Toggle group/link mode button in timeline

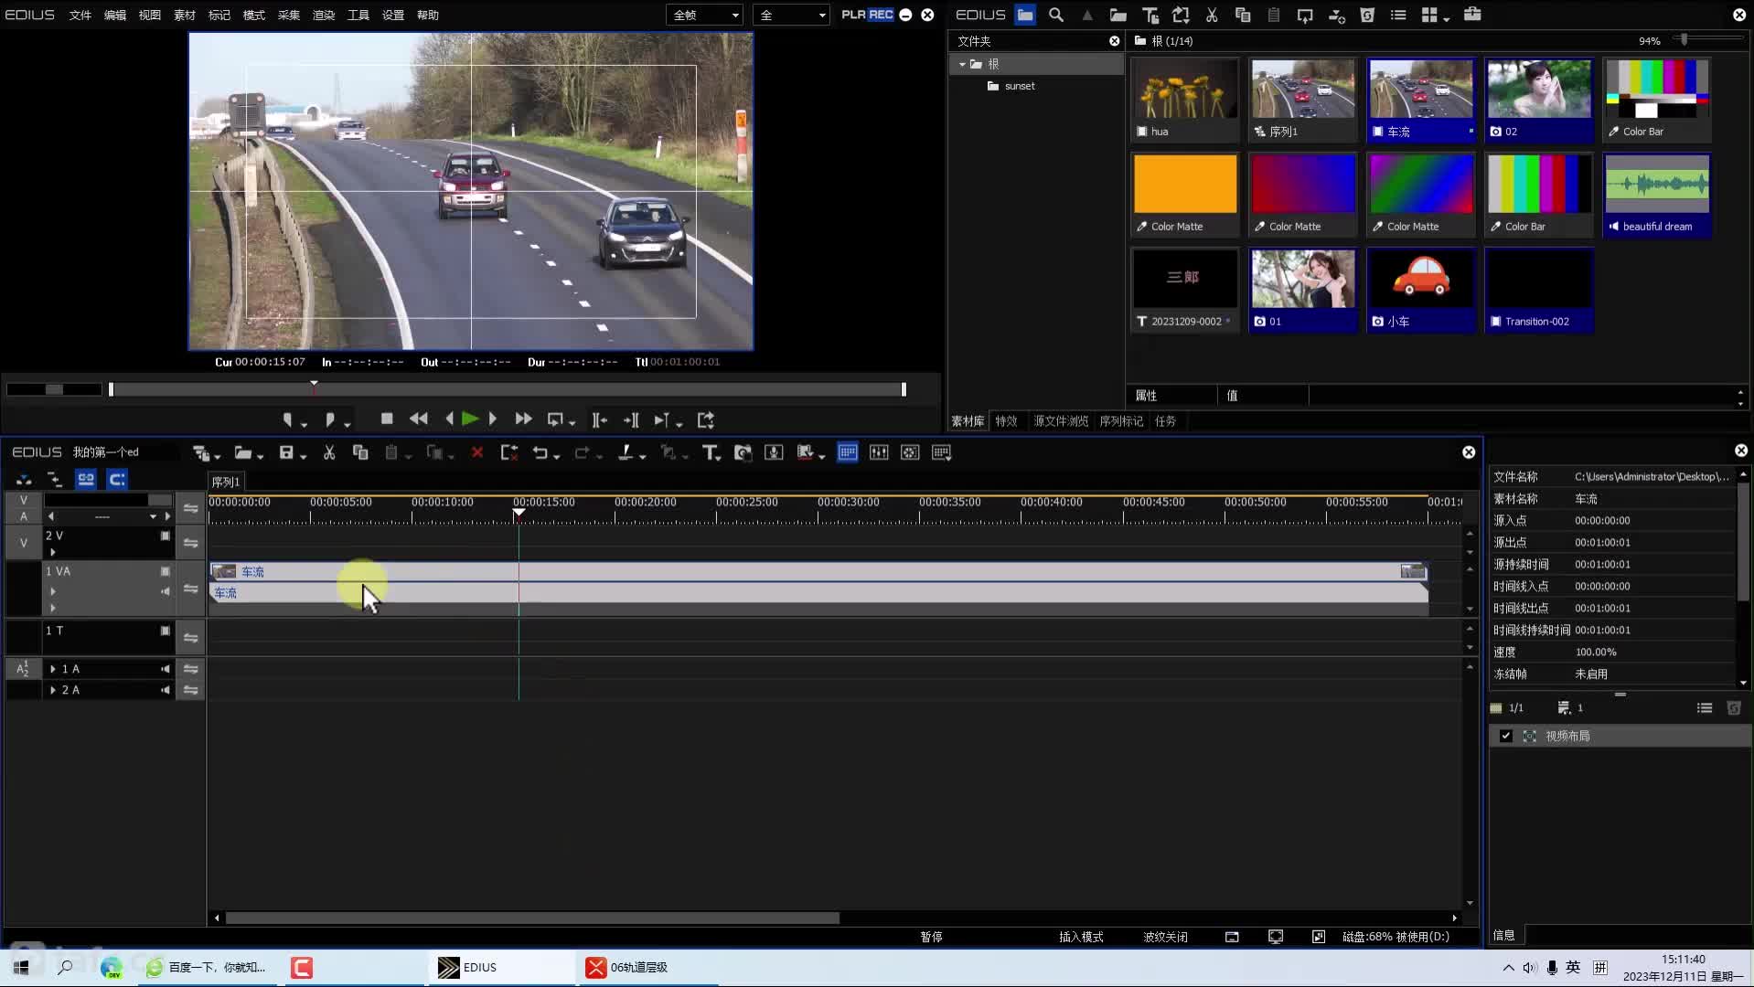point(86,479)
